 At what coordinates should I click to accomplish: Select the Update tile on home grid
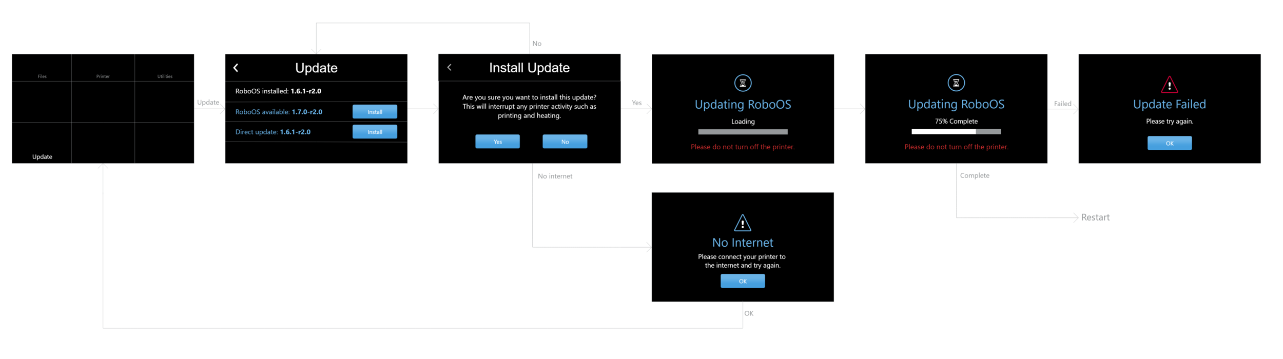pos(42,143)
